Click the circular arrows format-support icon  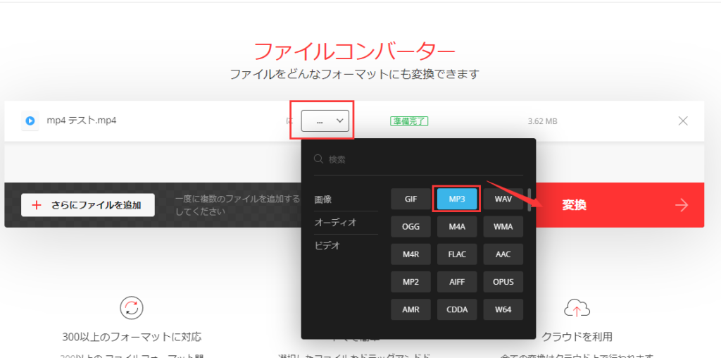[x=130, y=308]
